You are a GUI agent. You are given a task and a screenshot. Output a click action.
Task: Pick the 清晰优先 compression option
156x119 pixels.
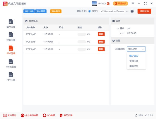pos(134,66)
